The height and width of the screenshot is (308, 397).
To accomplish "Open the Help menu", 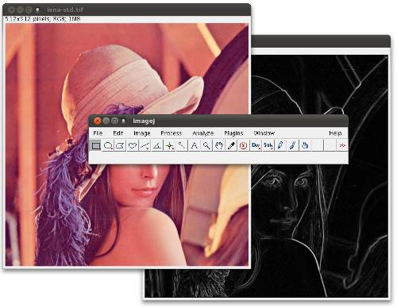I will tap(335, 133).
